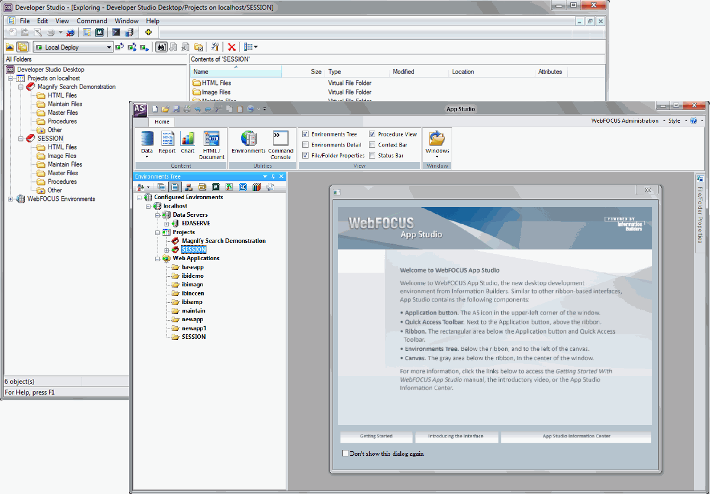Pin the Environments Tree panel
Screen dimensions: 710x494
click(273, 177)
